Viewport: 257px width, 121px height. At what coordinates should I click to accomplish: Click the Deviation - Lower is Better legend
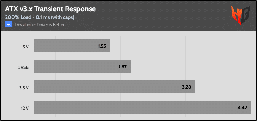pyautogui.click(x=39, y=25)
